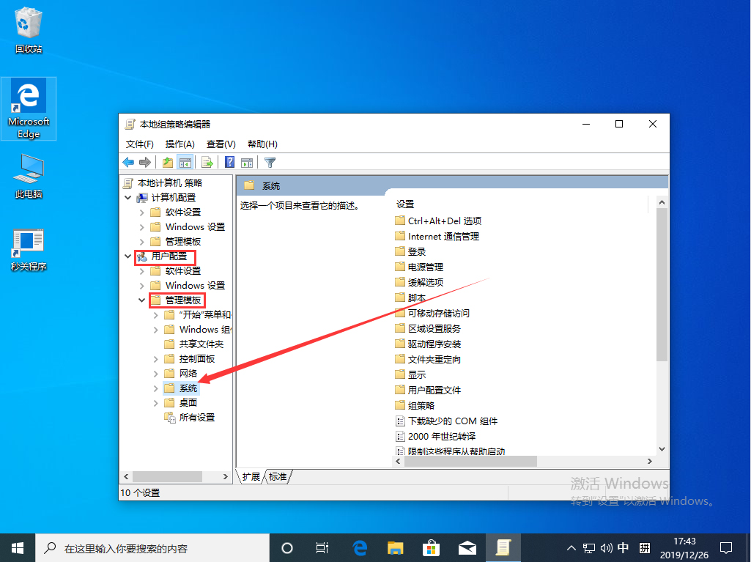Switch to the 标准 tab
The image size is (751, 562).
(277, 476)
